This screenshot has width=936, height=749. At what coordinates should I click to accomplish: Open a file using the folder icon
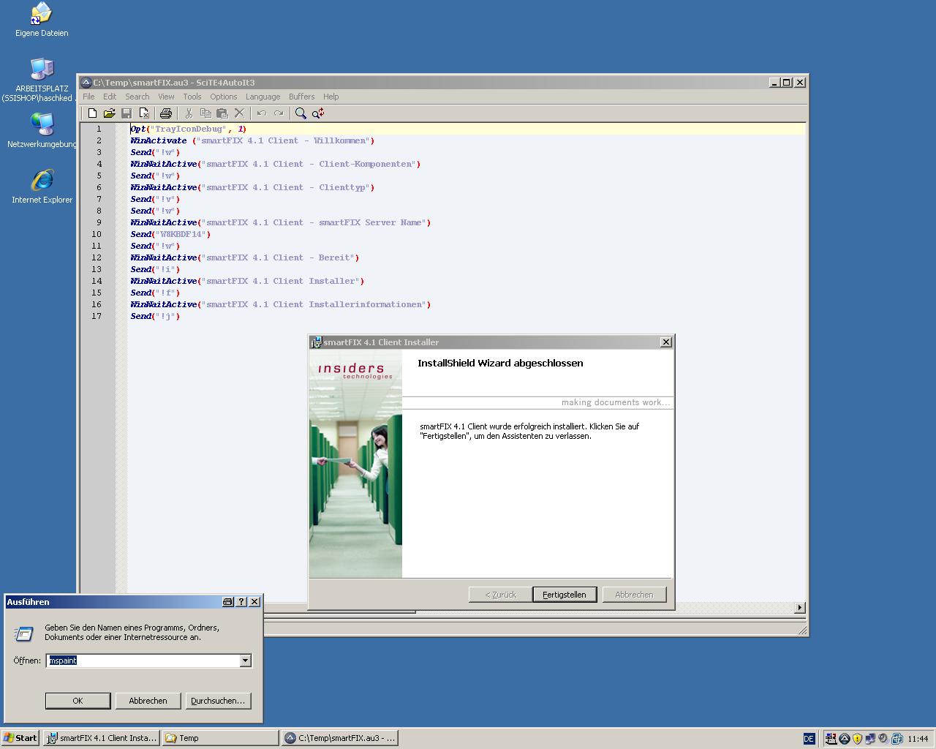tap(109, 113)
